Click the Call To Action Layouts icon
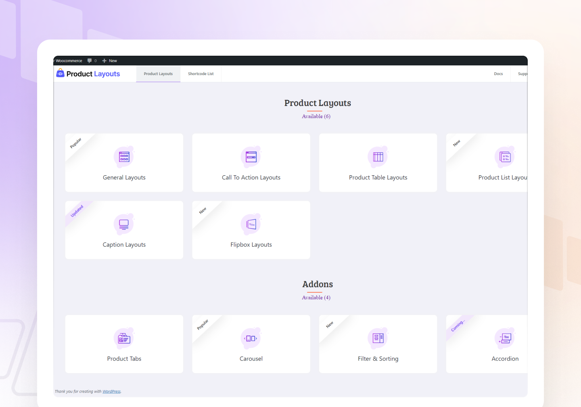 pyautogui.click(x=251, y=157)
